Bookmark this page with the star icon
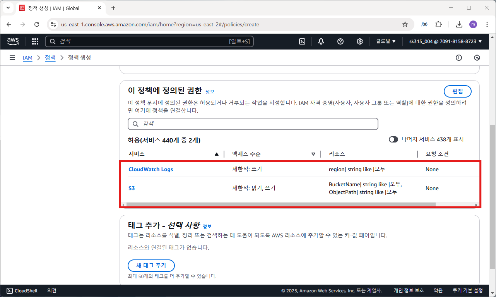 tap(405, 24)
